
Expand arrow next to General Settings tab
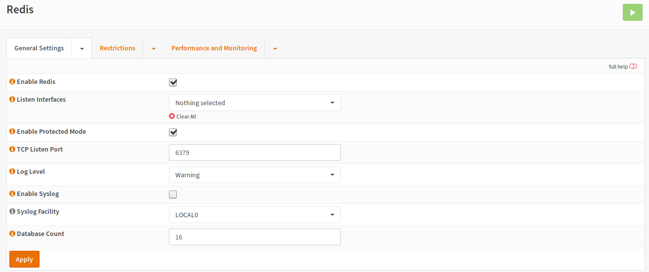click(x=82, y=48)
